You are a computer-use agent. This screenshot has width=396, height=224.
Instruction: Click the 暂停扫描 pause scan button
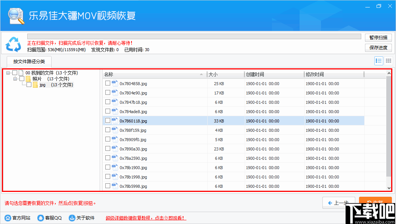(x=378, y=37)
